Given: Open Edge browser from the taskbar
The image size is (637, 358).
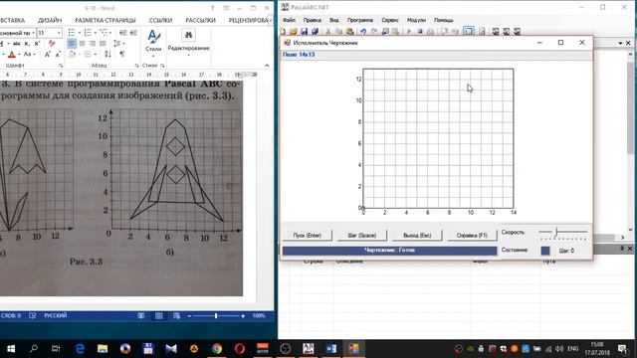Looking at the screenshot, I should [80, 349].
